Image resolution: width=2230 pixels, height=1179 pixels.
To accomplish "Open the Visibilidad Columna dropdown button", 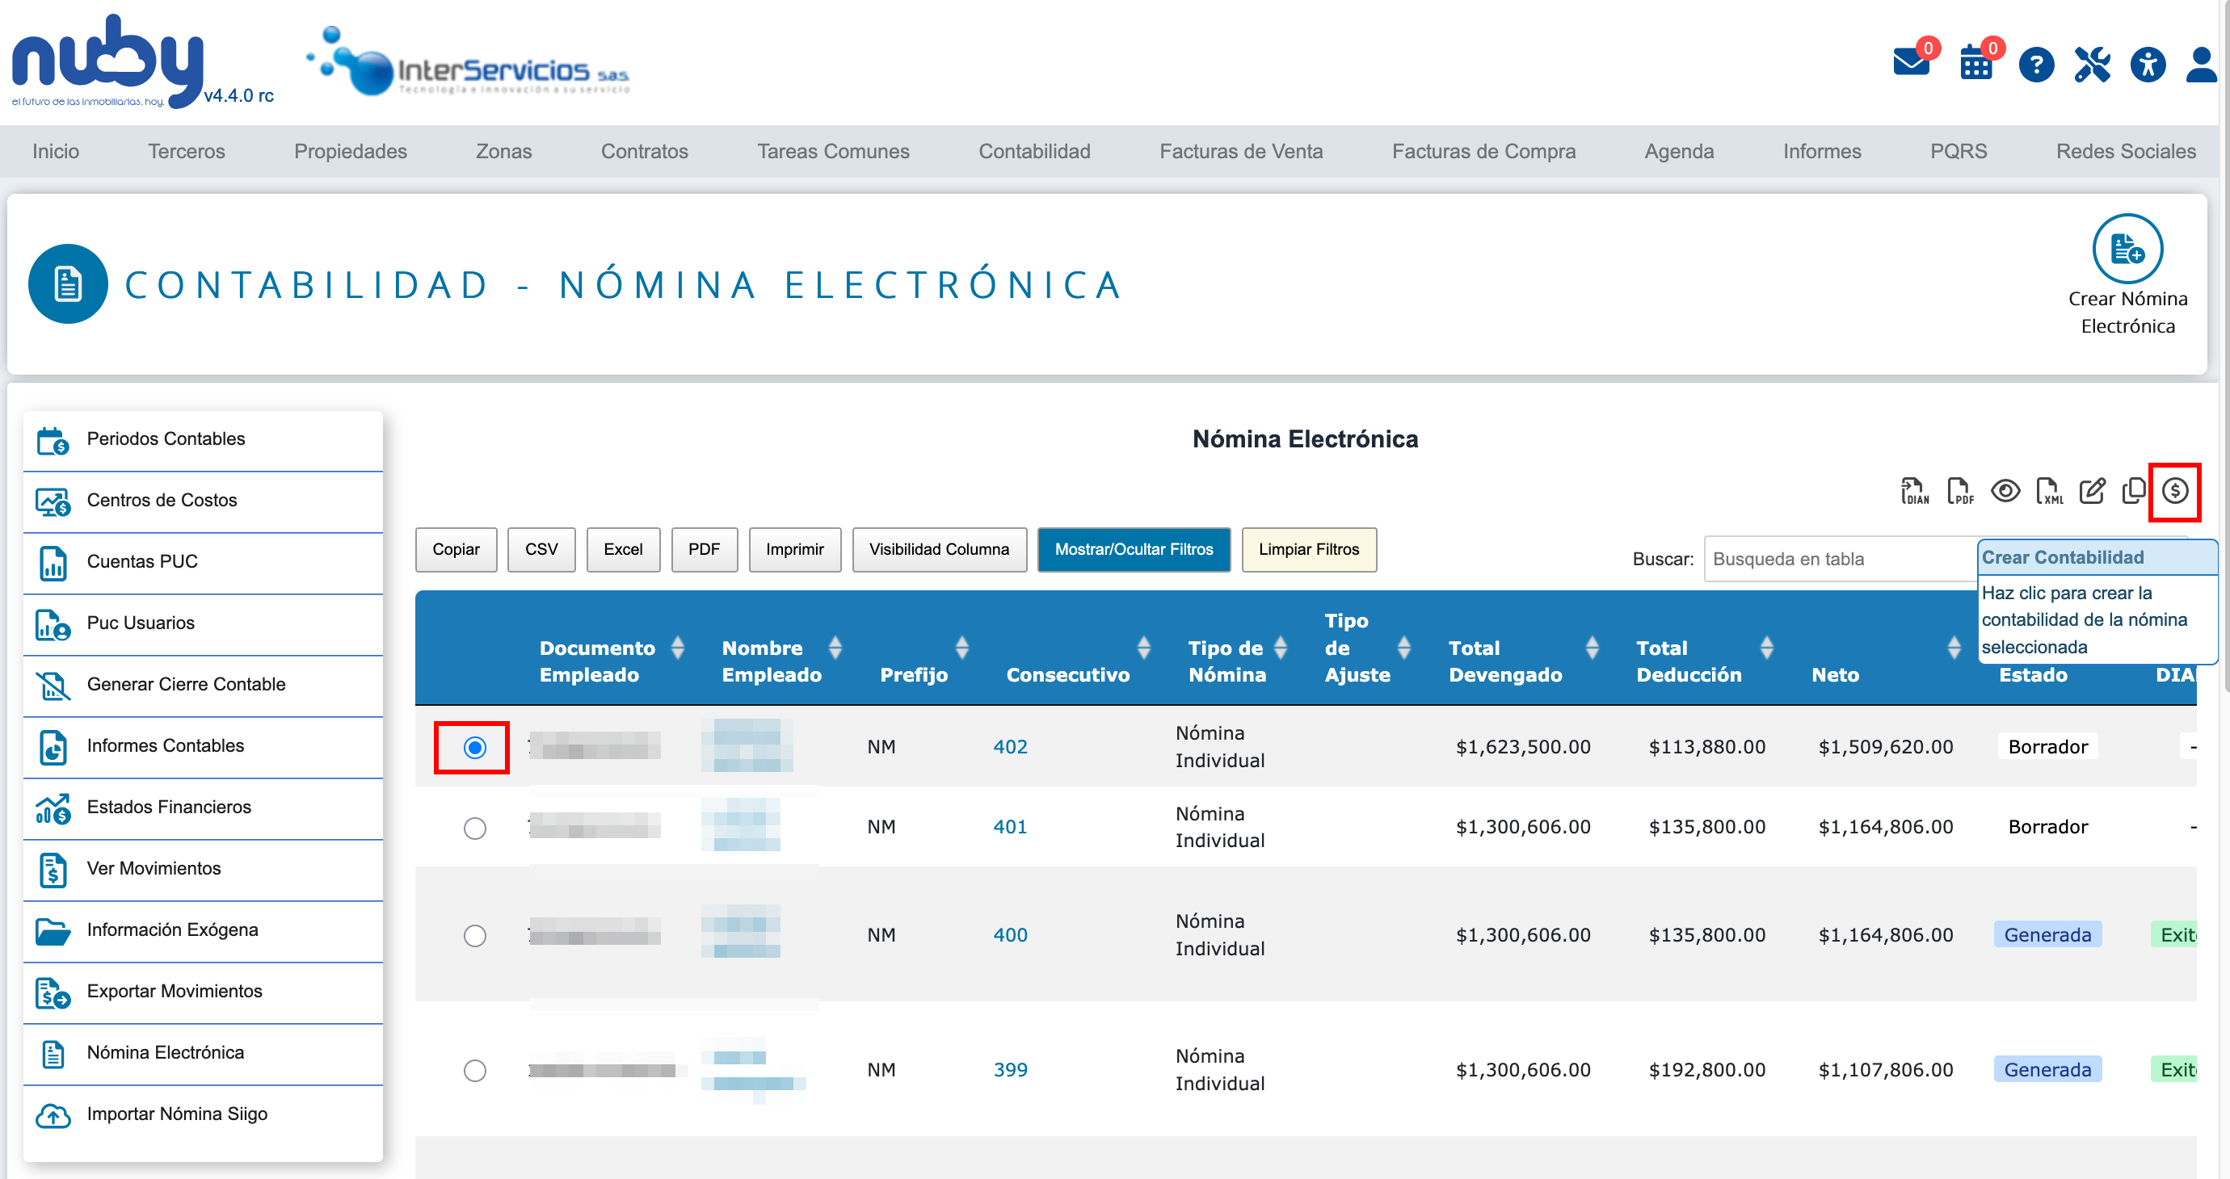I will tap(938, 549).
